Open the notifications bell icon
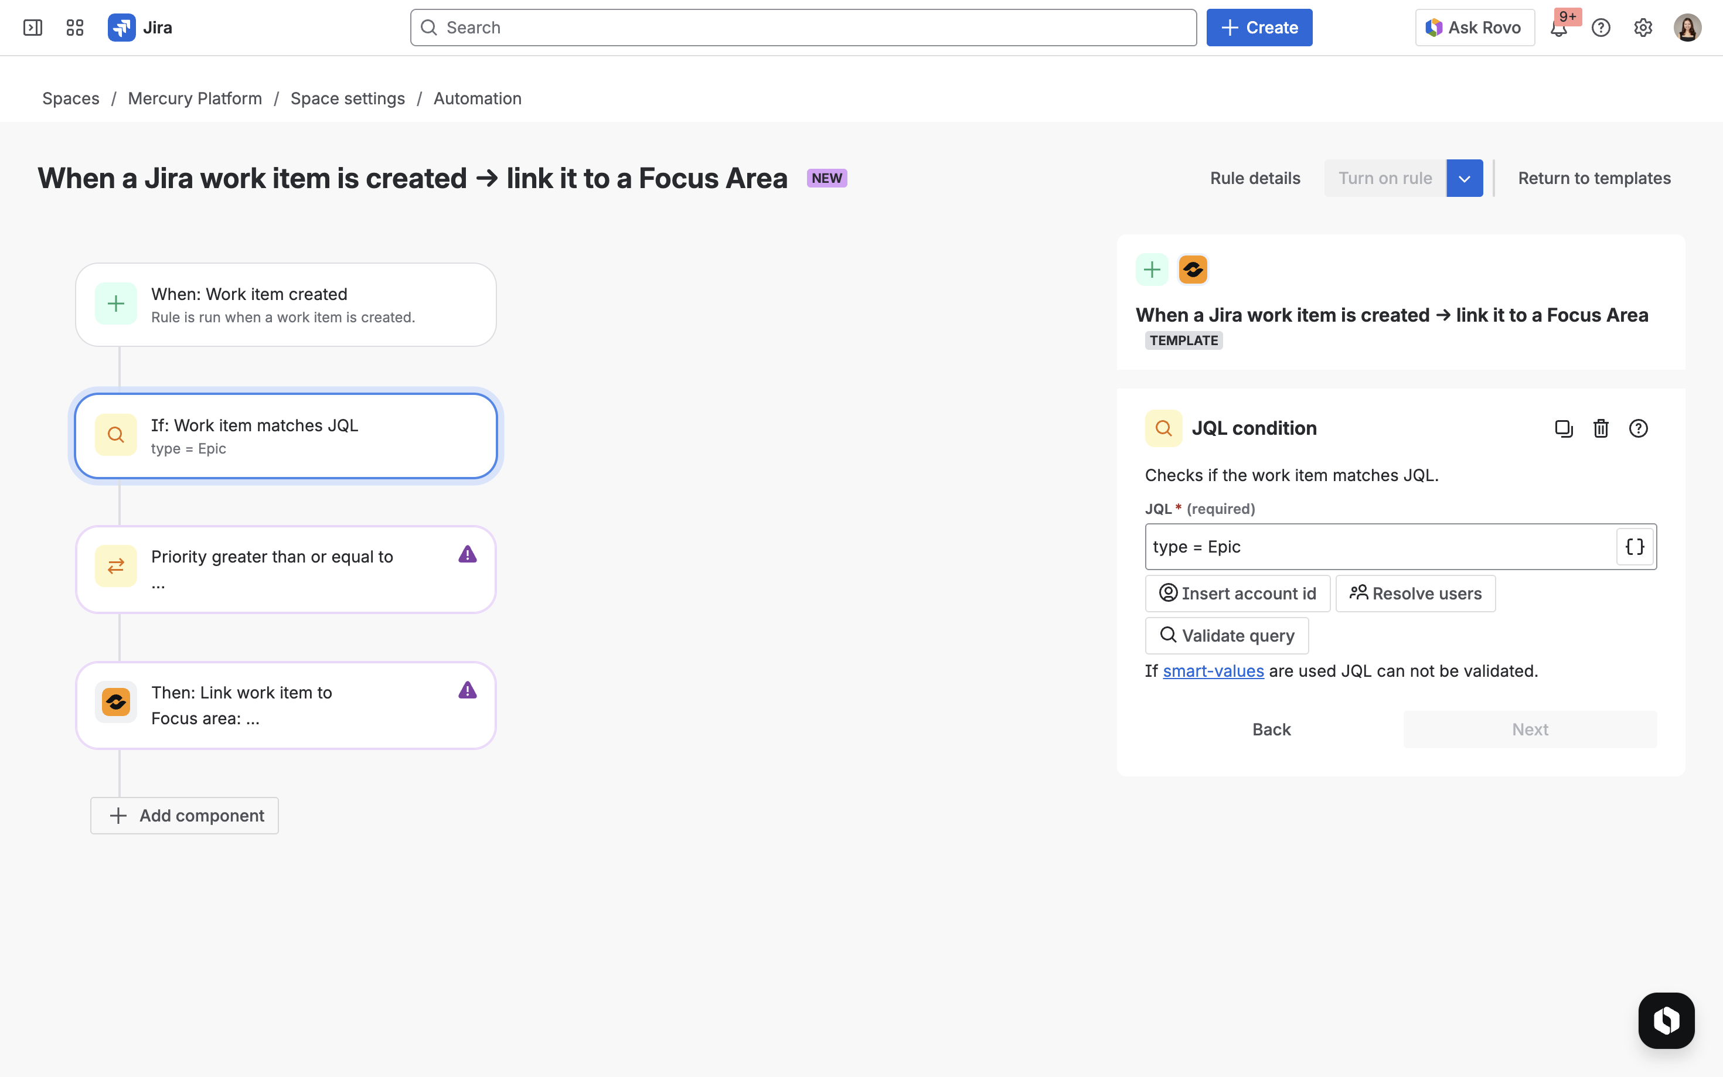This screenshot has height=1077, width=1723. [1558, 29]
